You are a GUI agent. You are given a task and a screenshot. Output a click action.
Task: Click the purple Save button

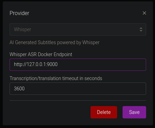[x=134, y=112]
